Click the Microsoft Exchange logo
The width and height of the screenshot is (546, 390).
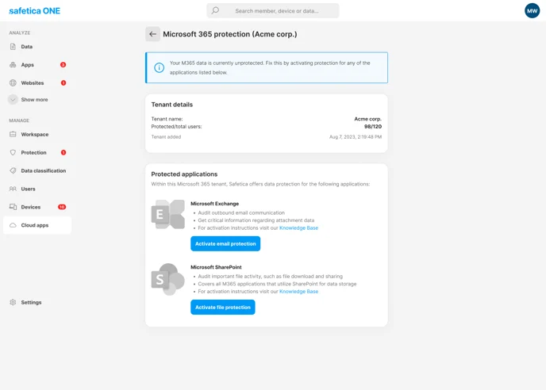point(167,214)
